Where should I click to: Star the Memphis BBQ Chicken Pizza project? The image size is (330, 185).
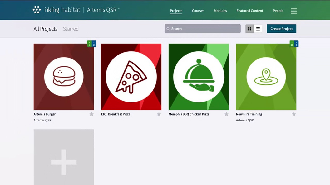point(226,114)
